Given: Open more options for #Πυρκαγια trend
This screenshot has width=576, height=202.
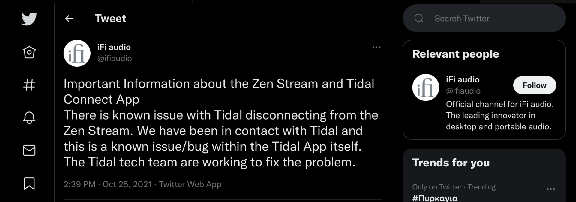Looking at the screenshot, I should [550, 189].
